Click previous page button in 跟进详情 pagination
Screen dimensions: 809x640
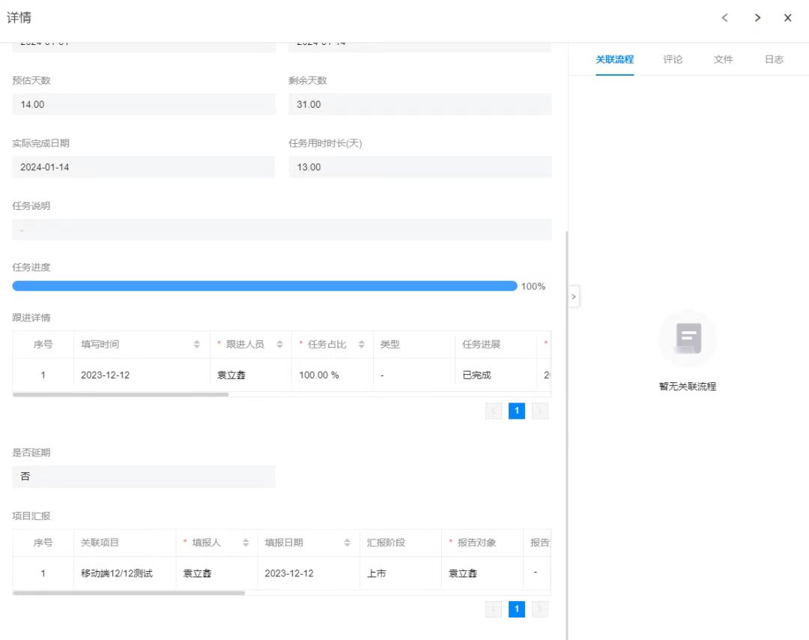pos(494,411)
